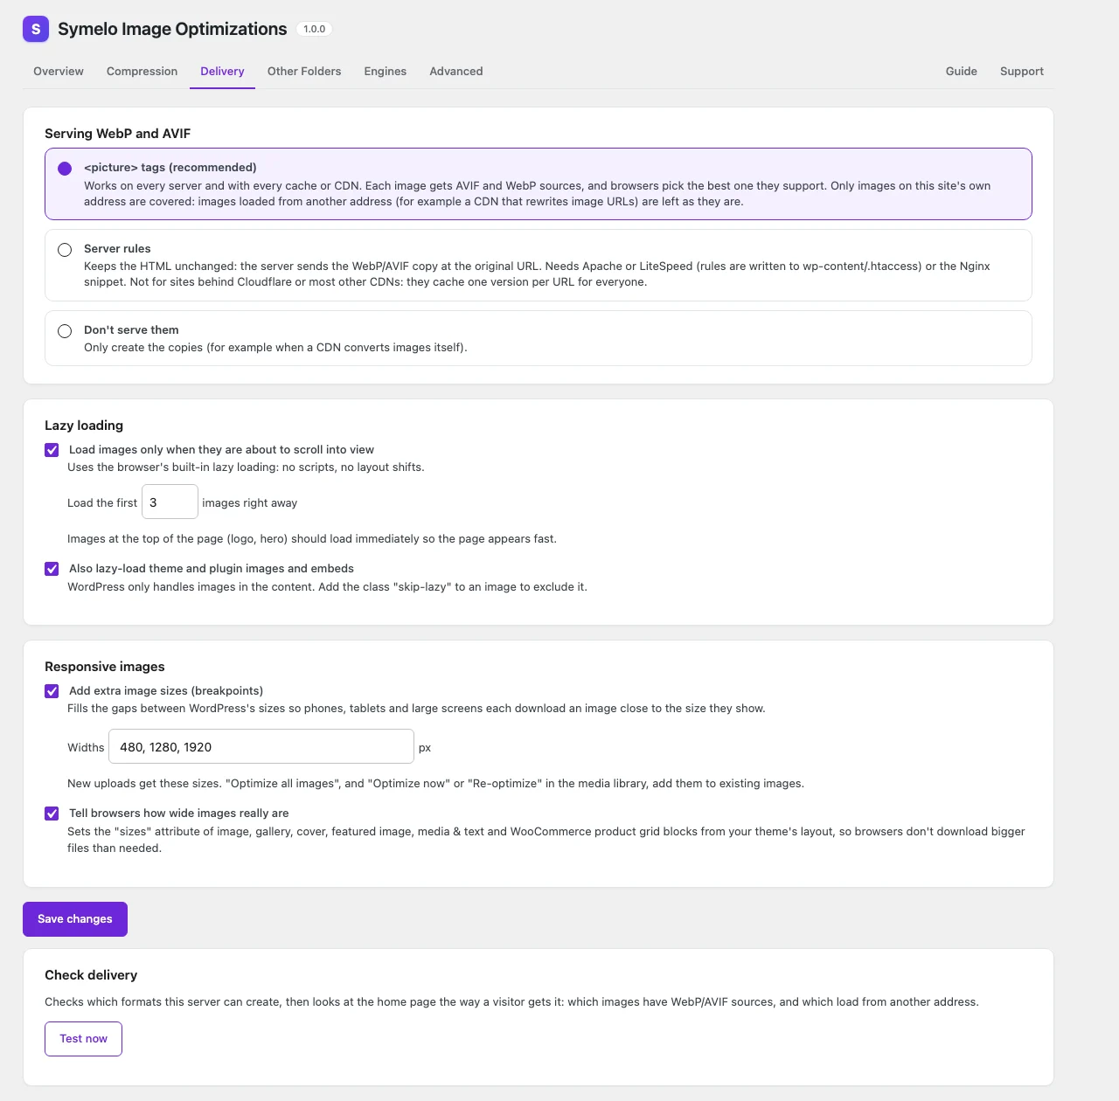Click the 'Keeps the HTML unchanged' server rules description
This screenshot has height=1101, width=1119.
(537, 274)
